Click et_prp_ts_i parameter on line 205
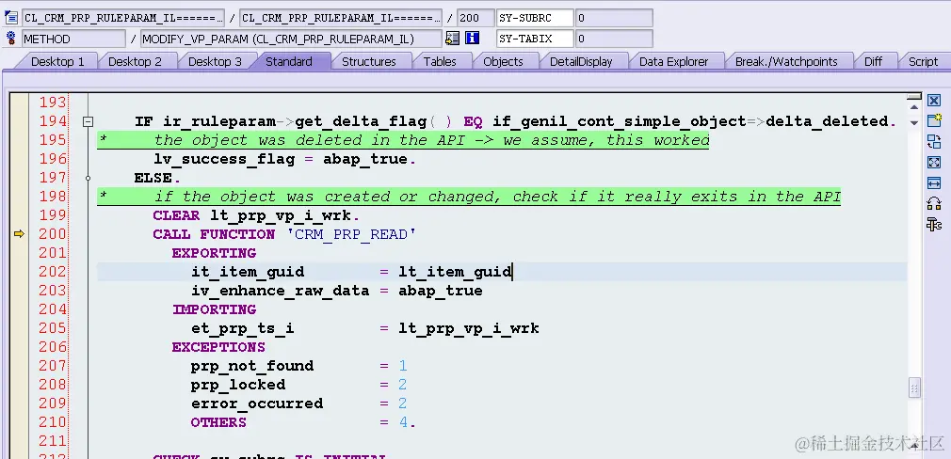Viewport: 951px width, 459px height. point(243,329)
